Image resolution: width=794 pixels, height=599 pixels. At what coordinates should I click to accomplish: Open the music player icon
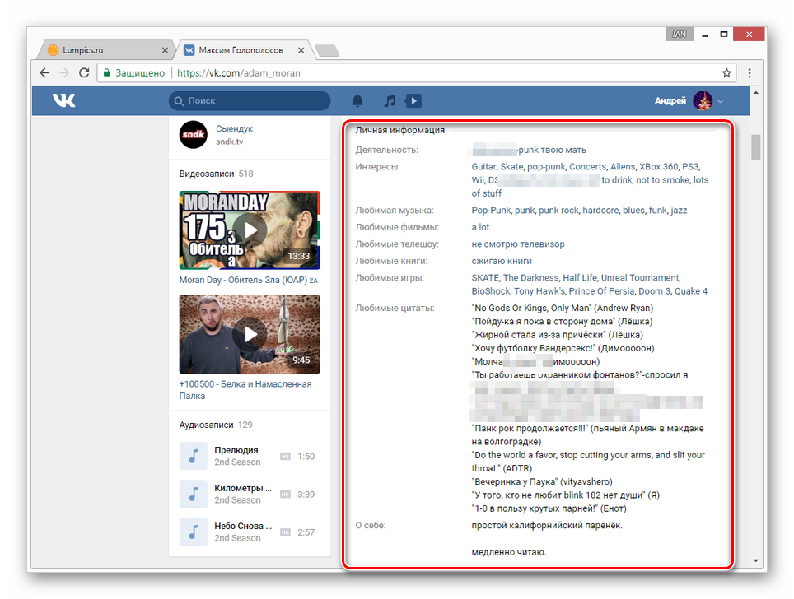390,101
